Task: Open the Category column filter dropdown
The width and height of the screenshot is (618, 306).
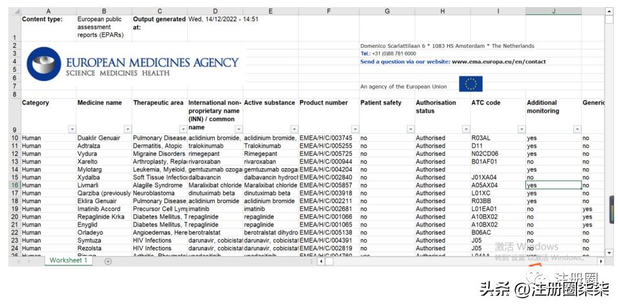Action: point(72,129)
